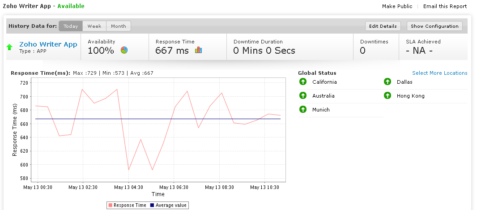The width and height of the screenshot is (477, 210).
Task: Click the Edit Details button
Action: coord(383,26)
